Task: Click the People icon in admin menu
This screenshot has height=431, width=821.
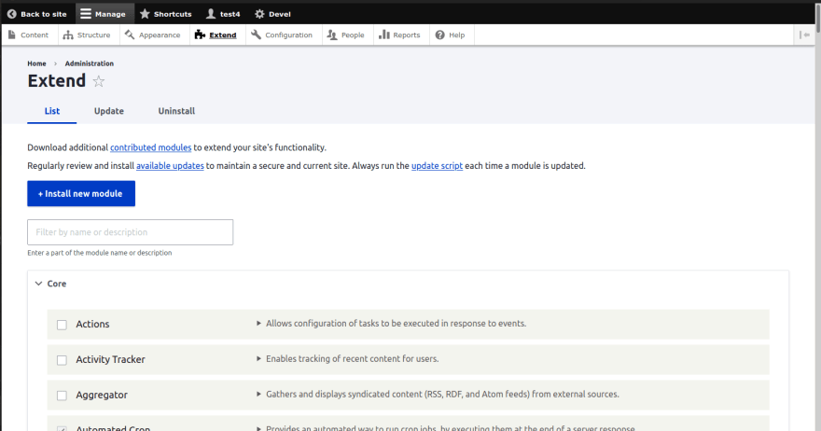Action: pos(332,35)
